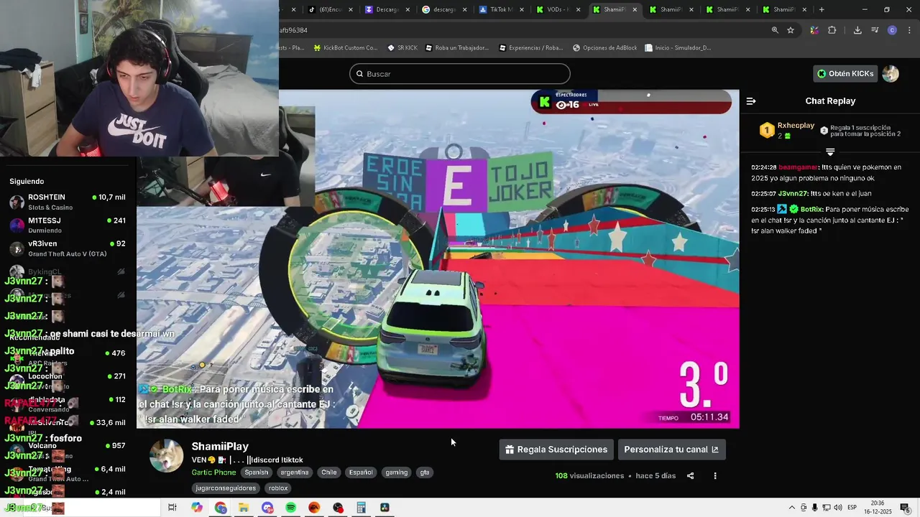The height and width of the screenshot is (517, 920).
Task: Select the gaming tag
Action: click(396, 472)
